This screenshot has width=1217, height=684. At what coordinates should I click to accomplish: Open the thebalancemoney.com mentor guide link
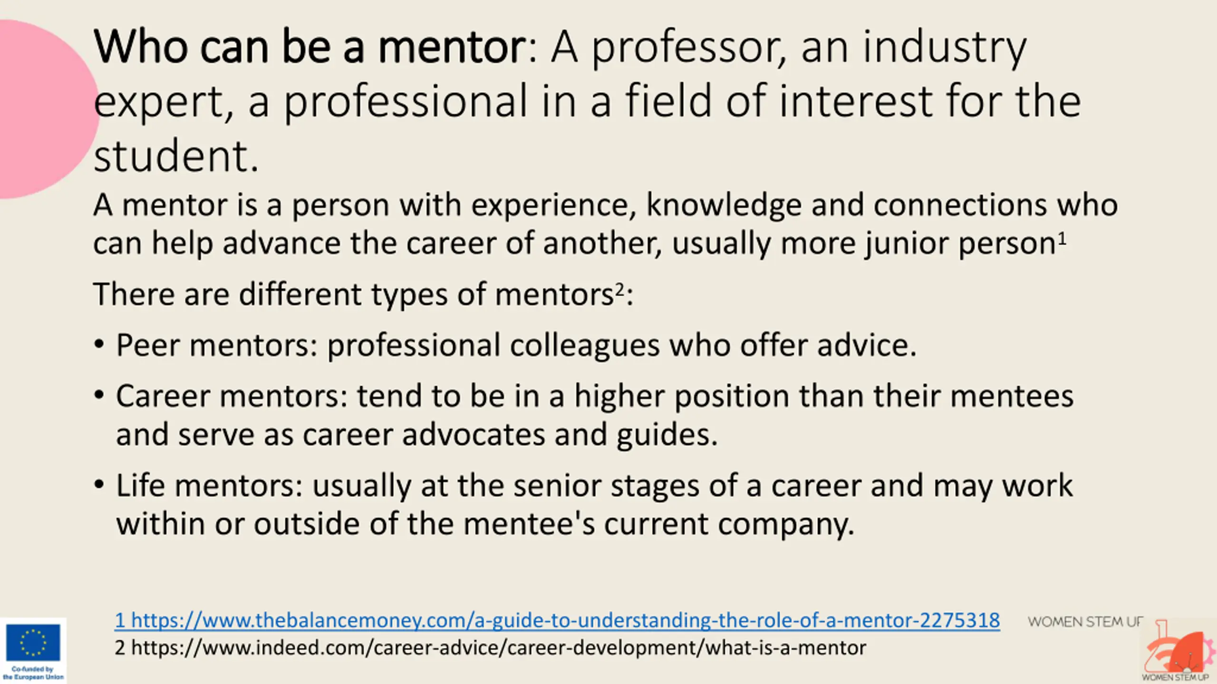[x=557, y=621]
